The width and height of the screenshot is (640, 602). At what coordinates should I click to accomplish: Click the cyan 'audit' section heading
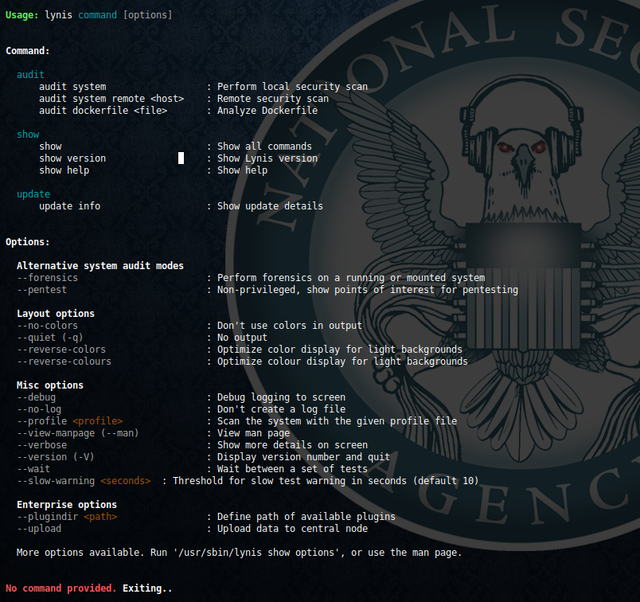point(30,75)
